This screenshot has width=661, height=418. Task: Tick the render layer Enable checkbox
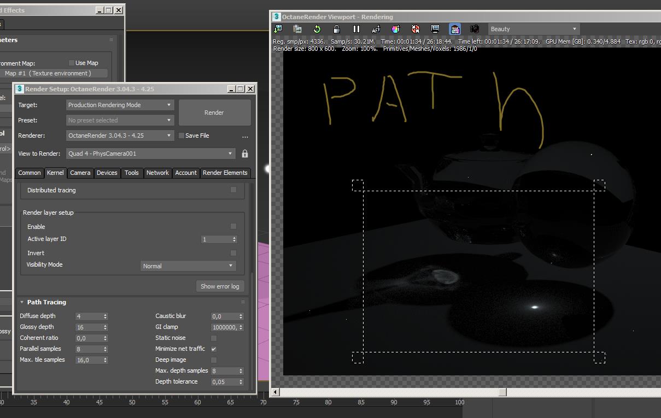tap(233, 226)
